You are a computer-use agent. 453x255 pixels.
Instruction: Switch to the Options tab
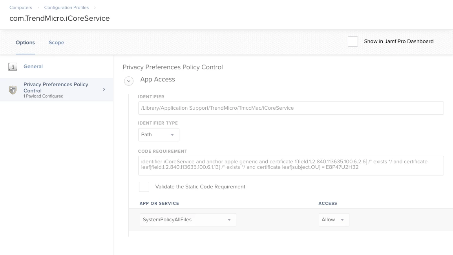[x=25, y=43]
